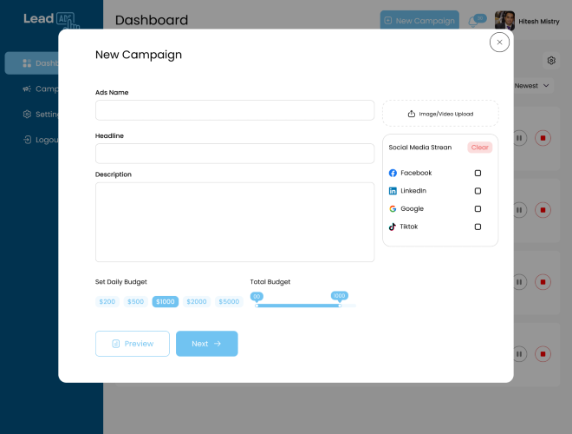Open the settings gear icon on the dashboard
Viewport: 572px width, 434px height.
point(551,60)
